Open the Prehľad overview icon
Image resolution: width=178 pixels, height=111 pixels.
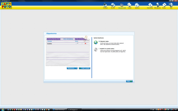tap(105, 6)
